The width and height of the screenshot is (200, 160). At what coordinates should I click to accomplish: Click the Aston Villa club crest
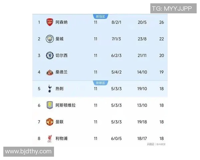[x=50, y=105]
